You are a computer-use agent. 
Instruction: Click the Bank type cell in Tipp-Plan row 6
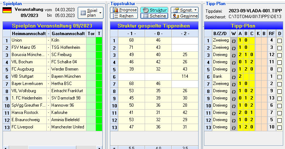(x=221, y=77)
